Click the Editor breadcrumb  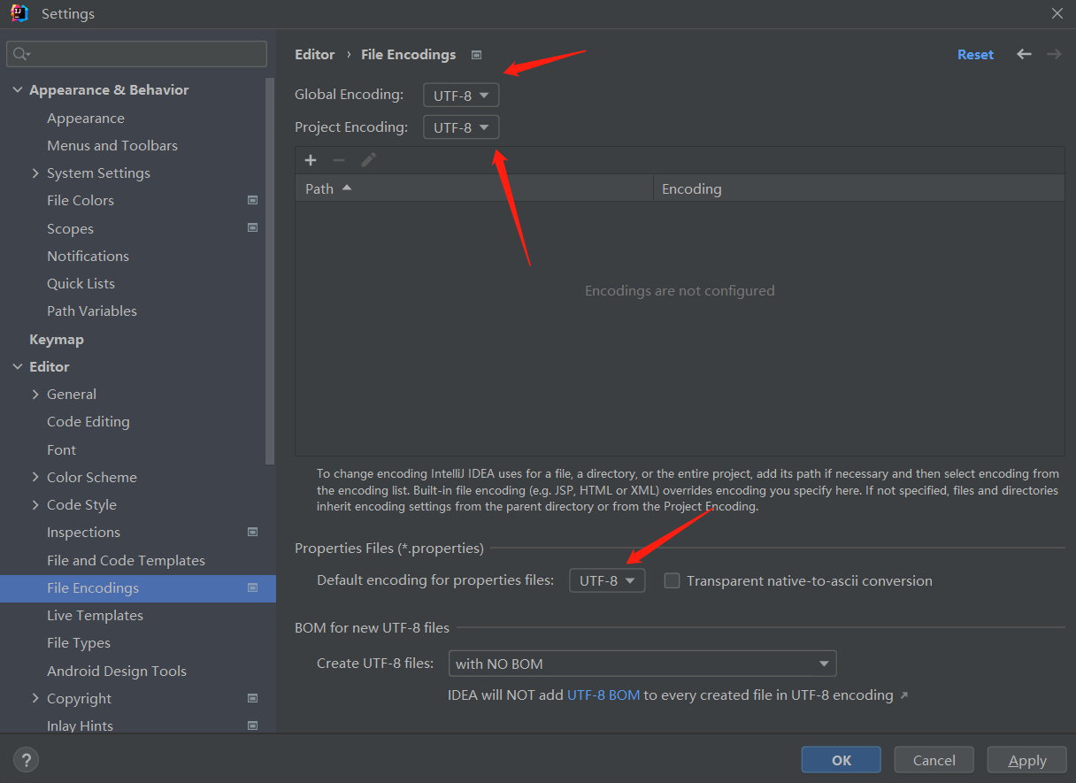[x=315, y=54]
